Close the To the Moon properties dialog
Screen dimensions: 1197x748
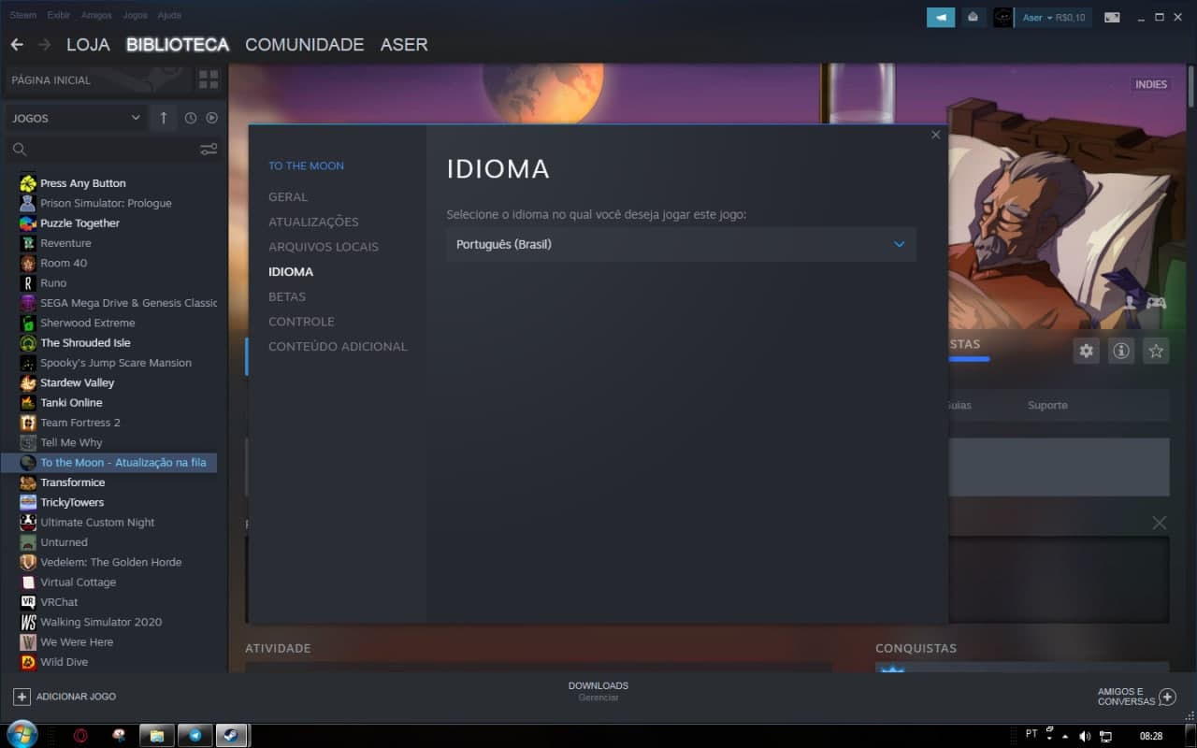936,135
